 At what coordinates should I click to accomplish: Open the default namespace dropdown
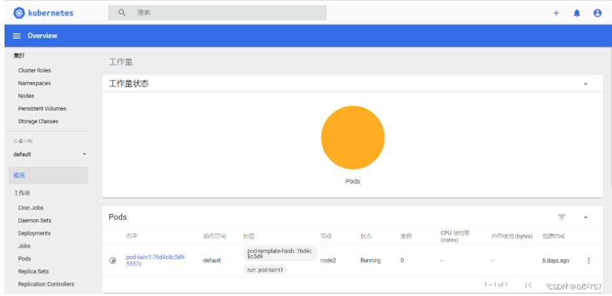50,154
